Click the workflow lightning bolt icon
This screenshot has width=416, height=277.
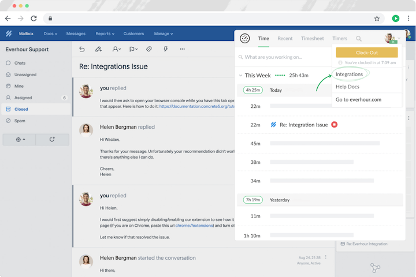166,49
